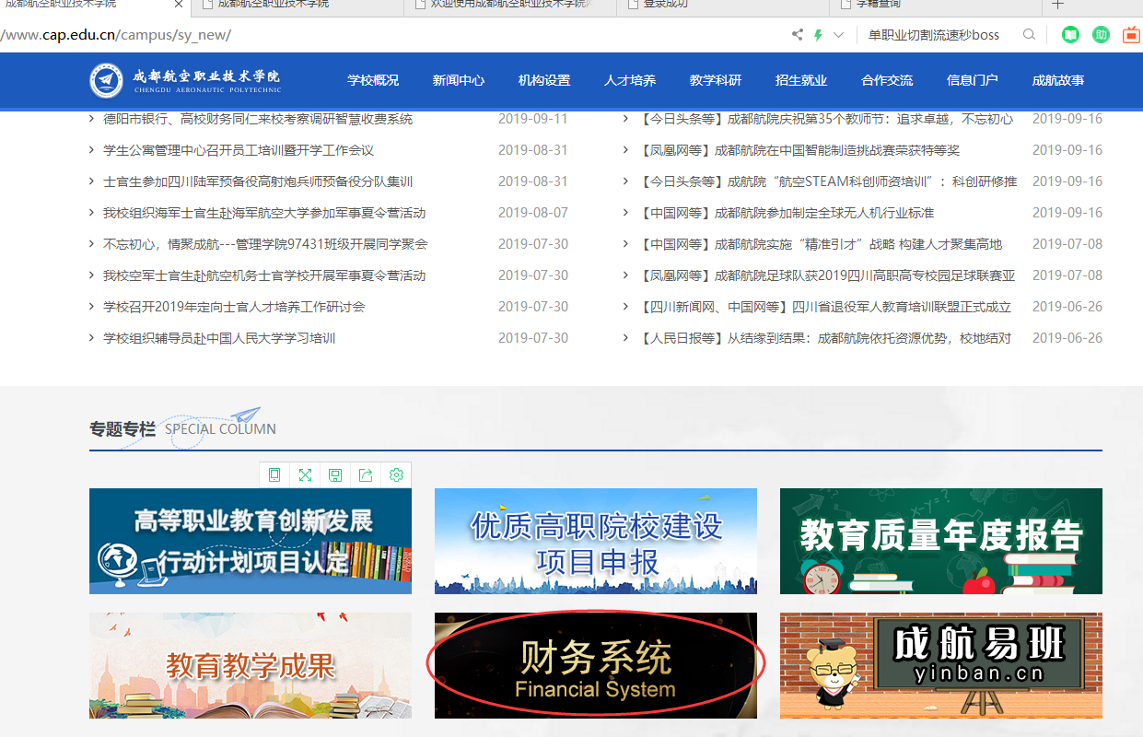Viewport: 1143px width, 737px height.
Task: Open news 德阳市银行、高校财务同仁来校考察
Action: pyautogui.click(x=258, y=119)
